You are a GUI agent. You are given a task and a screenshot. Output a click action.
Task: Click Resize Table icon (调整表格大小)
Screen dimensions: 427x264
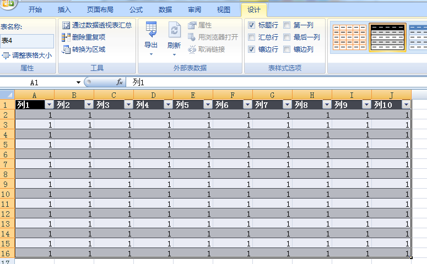(6, 55)
